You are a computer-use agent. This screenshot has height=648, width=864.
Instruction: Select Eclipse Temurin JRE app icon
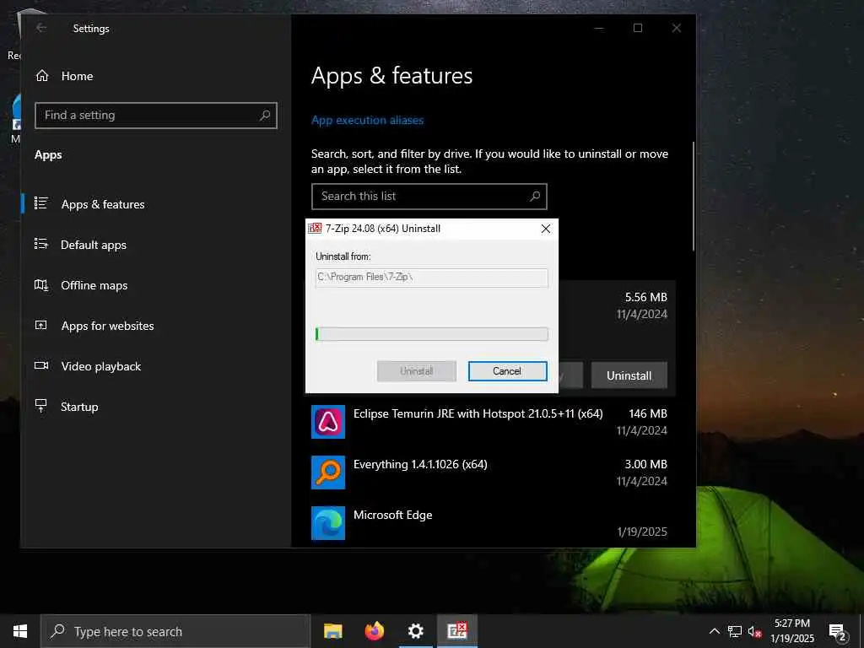coord(328,422)
